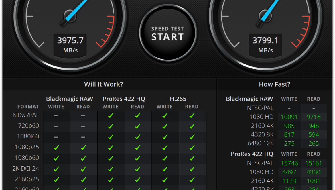Start the disk speed test

[x=168, y=33]
